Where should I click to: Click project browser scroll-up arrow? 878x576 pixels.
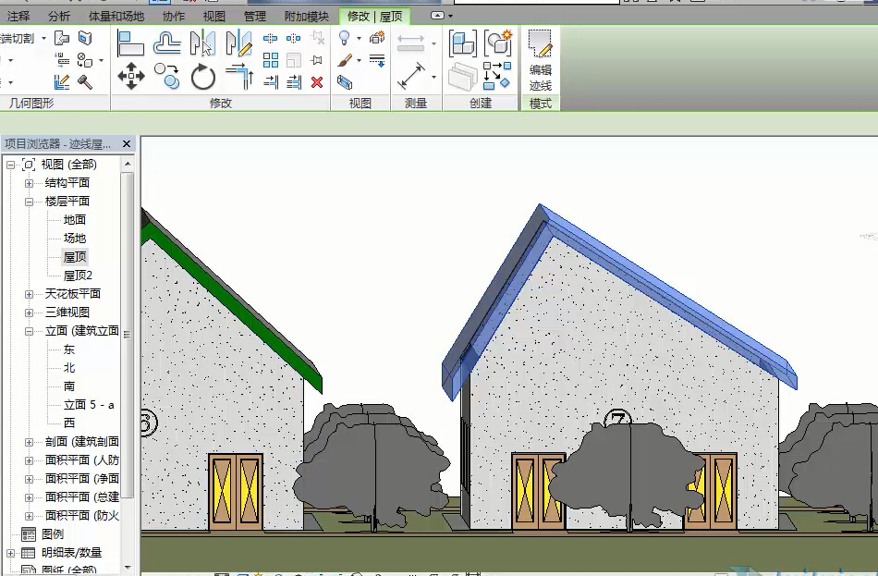[128, 164]
